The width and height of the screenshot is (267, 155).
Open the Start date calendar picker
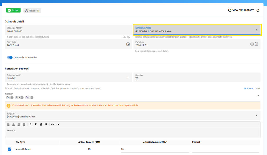pos(128,44)
